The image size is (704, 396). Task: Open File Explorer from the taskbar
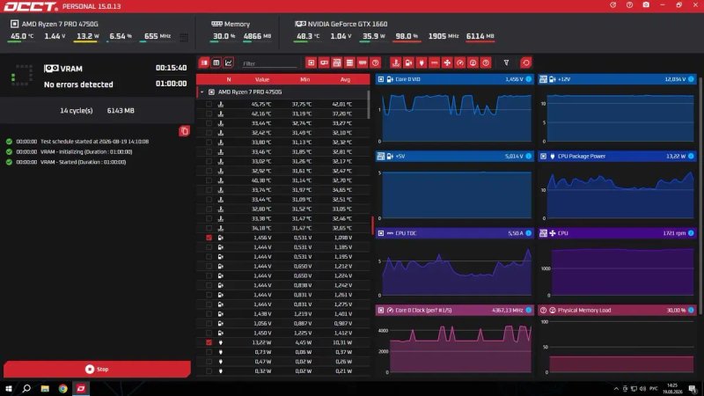[45, 388]
